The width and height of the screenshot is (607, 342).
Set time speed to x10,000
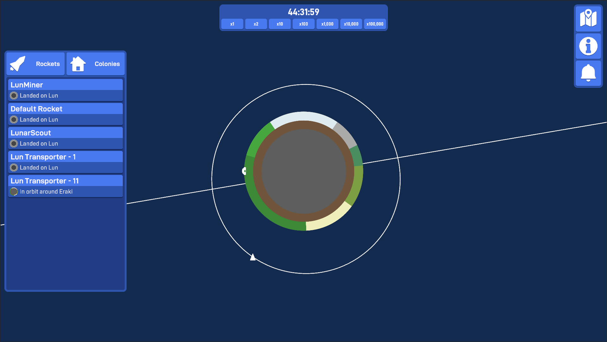pyautogui.click(x=351, y=24)
